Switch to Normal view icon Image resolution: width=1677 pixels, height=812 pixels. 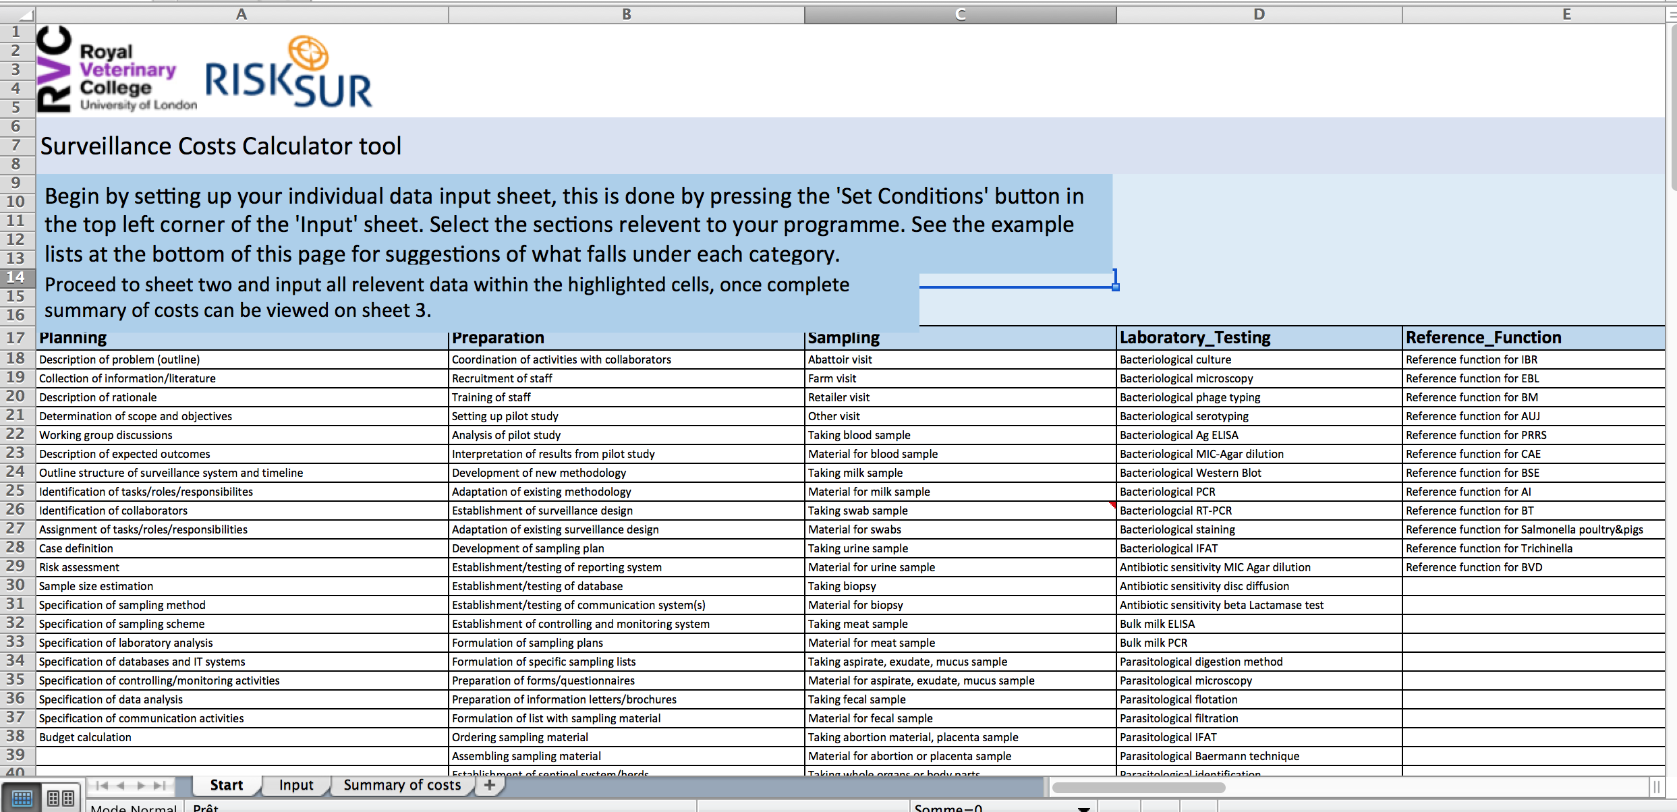coord(22,799)
